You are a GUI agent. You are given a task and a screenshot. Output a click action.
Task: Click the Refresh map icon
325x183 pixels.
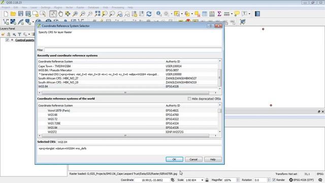(x=149, y=14)
